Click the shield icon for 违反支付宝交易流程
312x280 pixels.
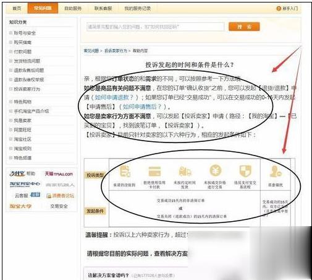(245, 171)
